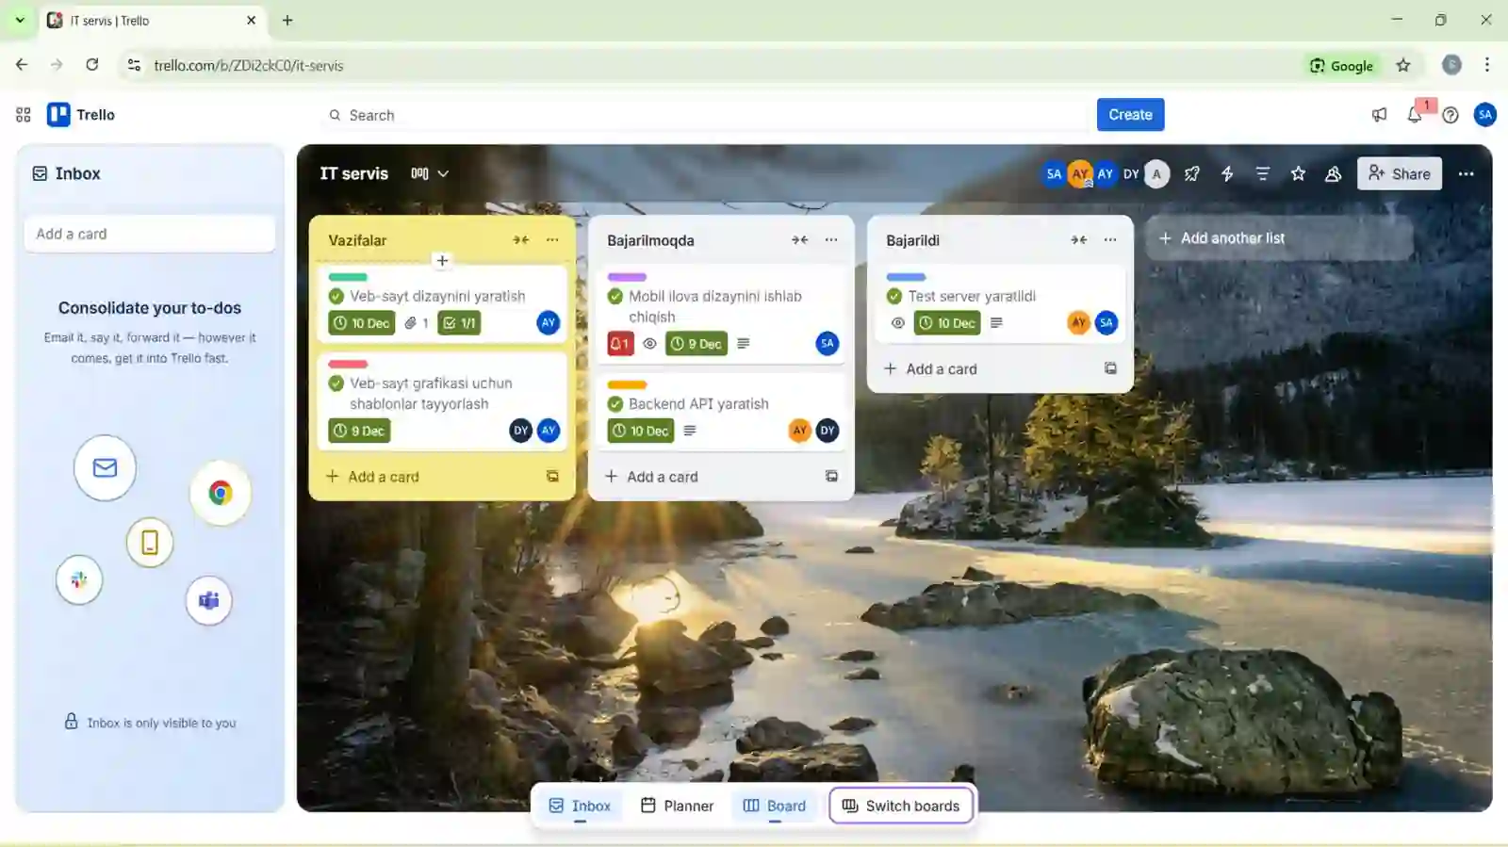Select the Inbox tab in bottom bar
1508x847 pixels.
click(x=580, y=806)
